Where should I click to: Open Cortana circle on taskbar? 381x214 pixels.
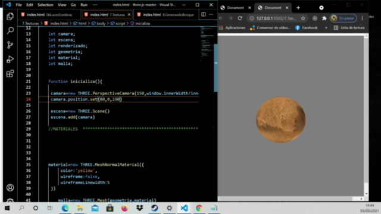36,208
